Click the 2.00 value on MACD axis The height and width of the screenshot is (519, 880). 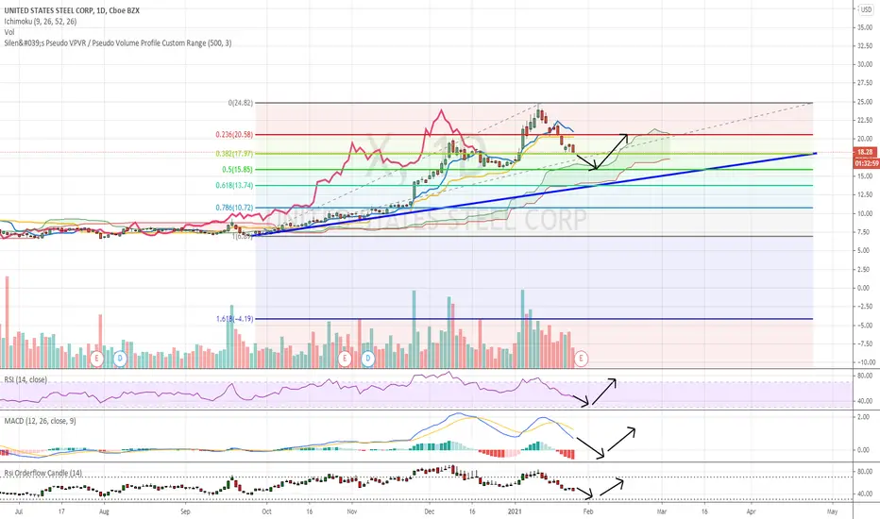[865, 417]
